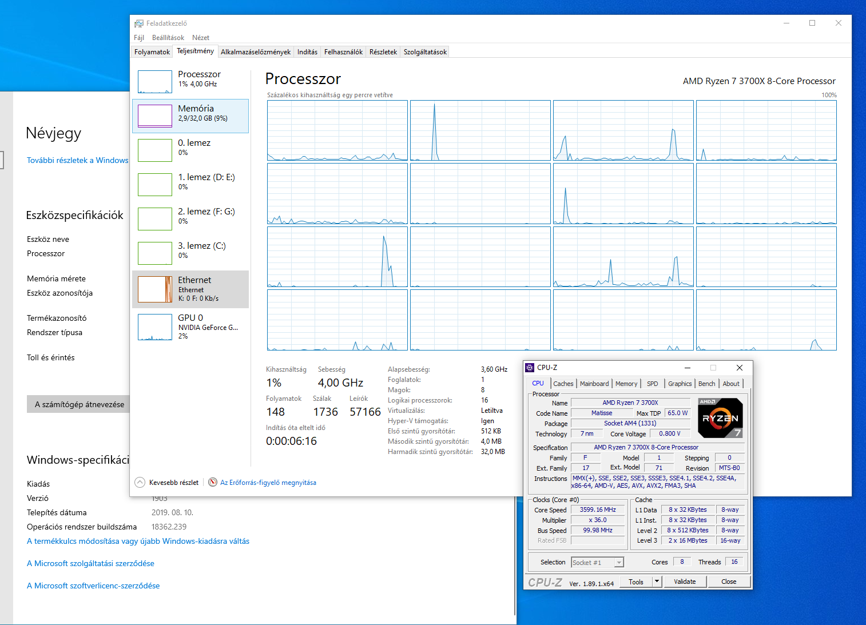Open the Mainboard tab in CPU-Z

point(594,384)
